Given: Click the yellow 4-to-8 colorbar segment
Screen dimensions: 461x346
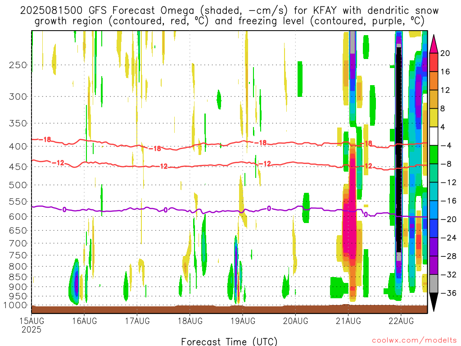Looking at the screenshot, I should tap(434, 118).
